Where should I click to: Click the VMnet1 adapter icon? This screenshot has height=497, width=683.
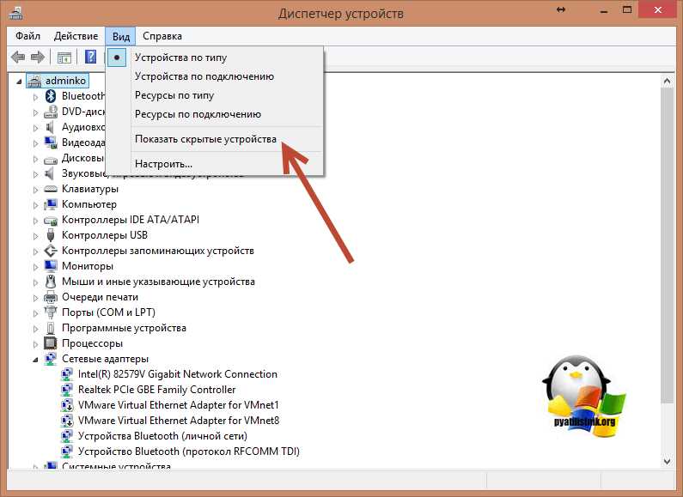pos(67,405)
